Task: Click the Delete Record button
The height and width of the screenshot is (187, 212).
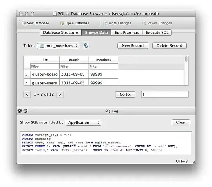Action: (x=170, y=45)
